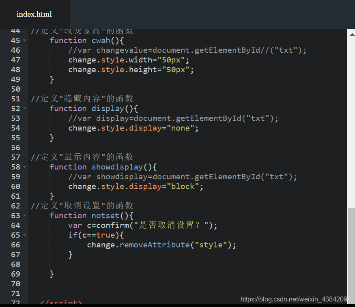Click the "style" string on line 66
Screen dimensions: 355x307
(x=211, y=245)
